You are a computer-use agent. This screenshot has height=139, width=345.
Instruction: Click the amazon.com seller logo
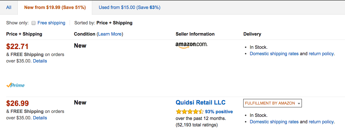pos(191,45)
